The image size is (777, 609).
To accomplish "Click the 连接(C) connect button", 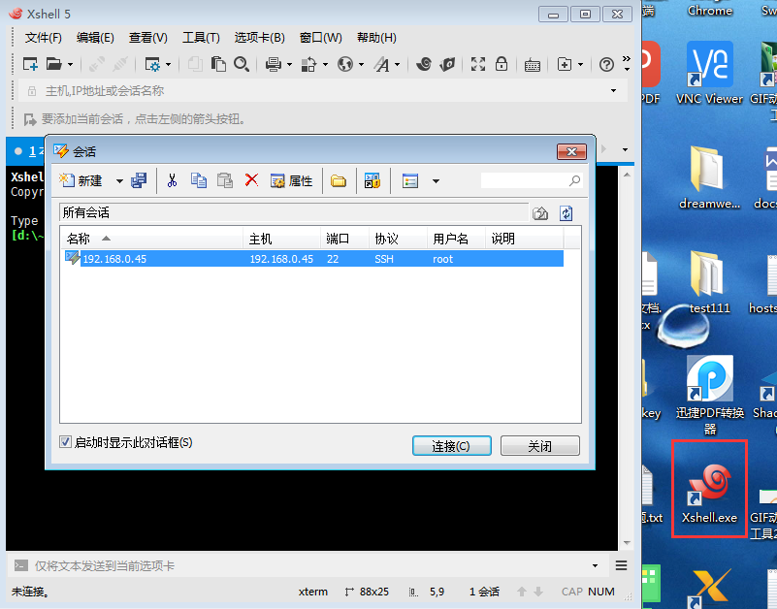I will (451, 446).
